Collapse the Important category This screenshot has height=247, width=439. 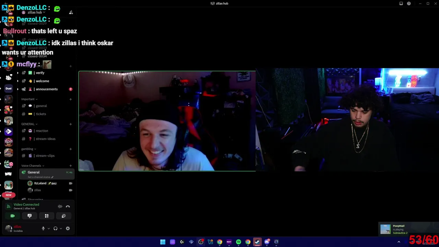point(29,99)
